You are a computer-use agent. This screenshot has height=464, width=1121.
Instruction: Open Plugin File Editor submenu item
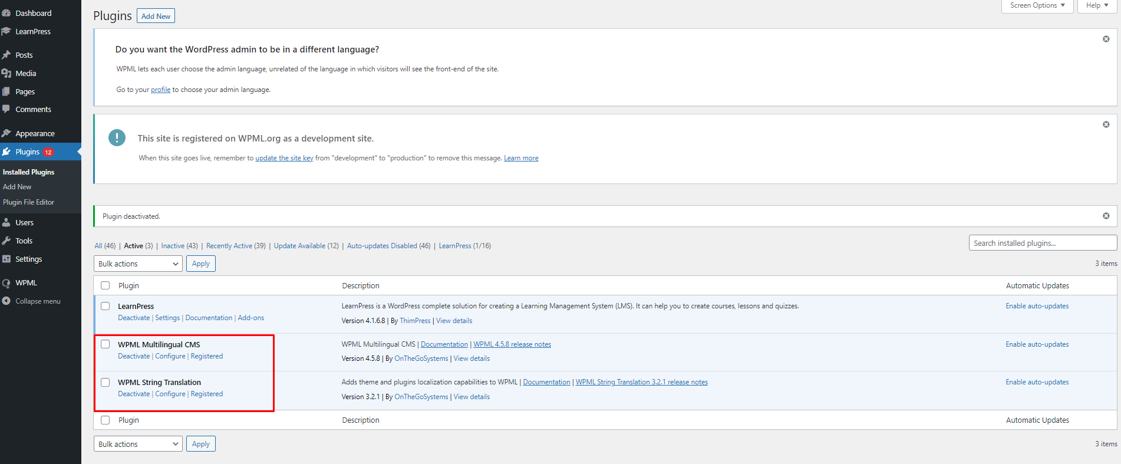(x=28, y=202)
